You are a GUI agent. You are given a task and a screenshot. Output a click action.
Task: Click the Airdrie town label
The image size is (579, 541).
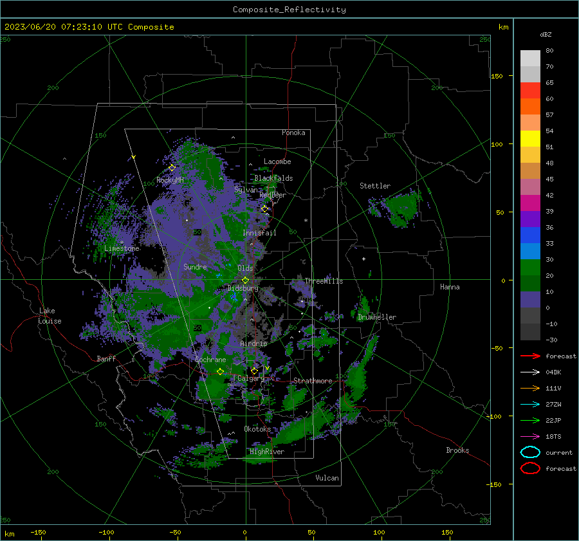point(253,344)
